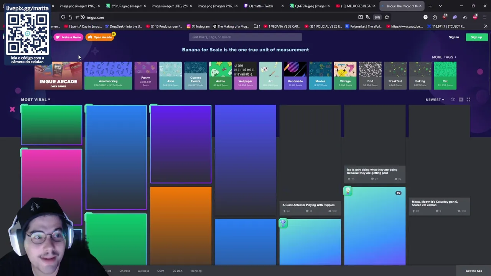This screenshot has height=276, width=491.
Task: Switch to uniform grid layout icon
Action: pyautogui.click(x=468, y=100)
